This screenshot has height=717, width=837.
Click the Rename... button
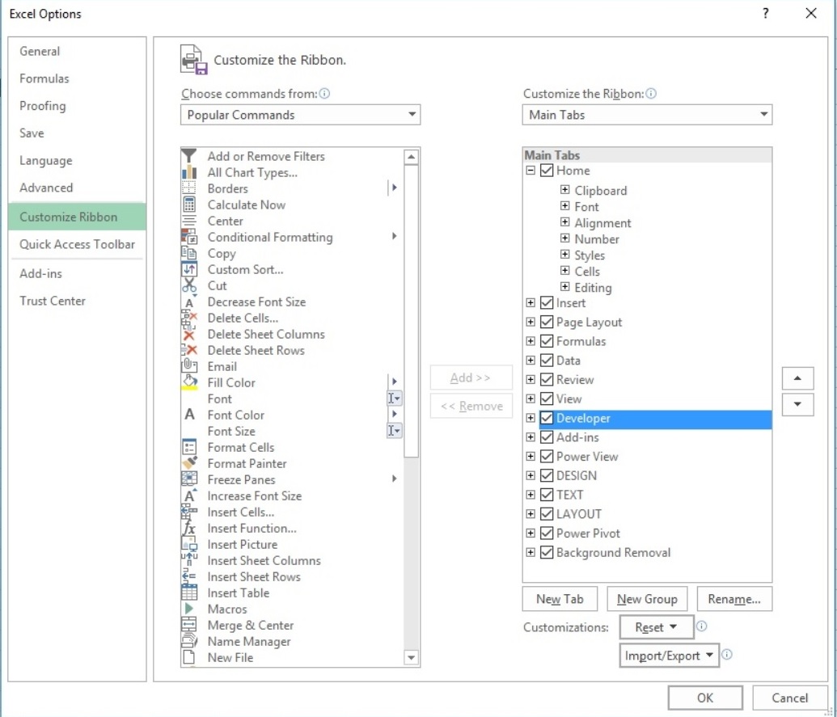pos(734,598)
